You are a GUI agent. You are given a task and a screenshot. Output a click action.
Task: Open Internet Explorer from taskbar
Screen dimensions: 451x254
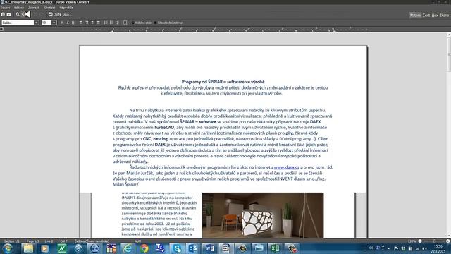pyautogui.click(x=128, y=248)
